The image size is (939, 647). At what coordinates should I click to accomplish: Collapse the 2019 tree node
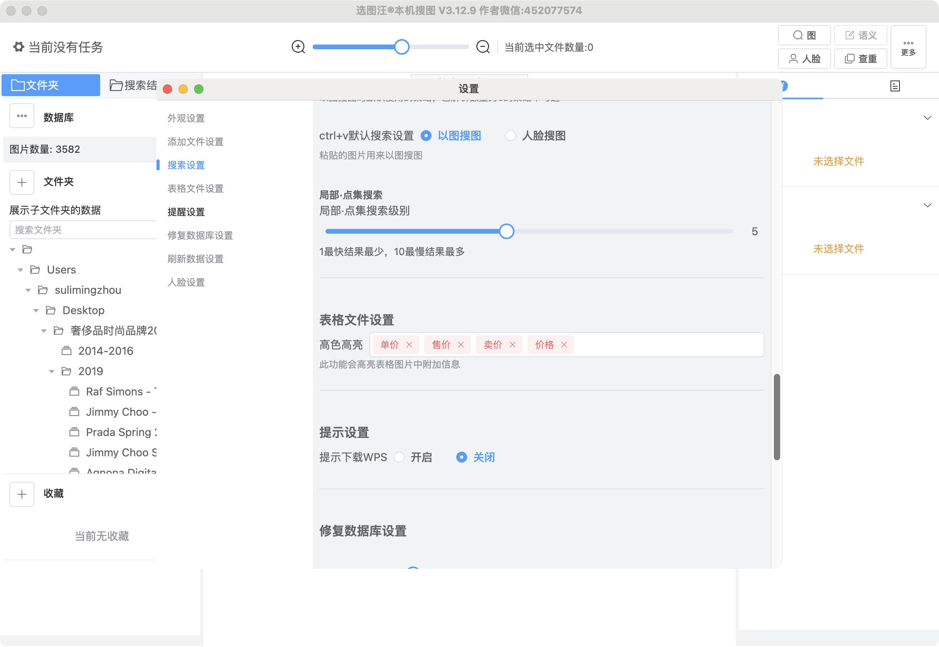pyautogui.click(x=52, y=372)
